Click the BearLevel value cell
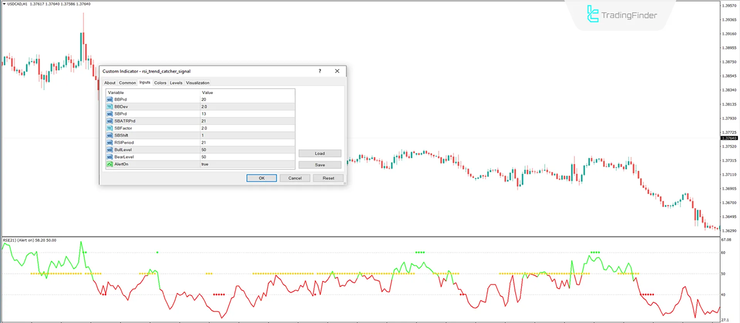740x323 pixels. 247,157
